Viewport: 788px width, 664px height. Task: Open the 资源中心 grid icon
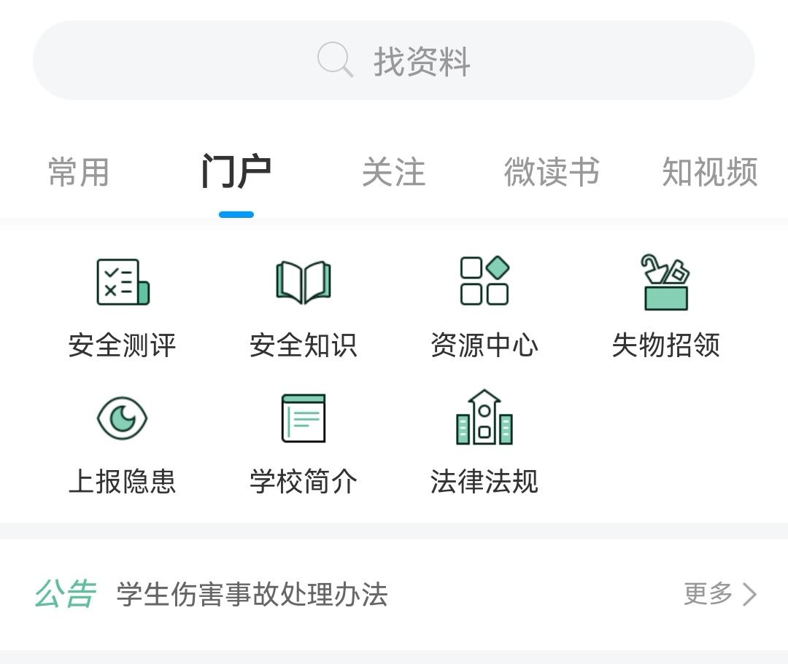(484, 281)
